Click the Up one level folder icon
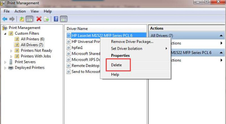Screen dimensions: 226x124 (22, 19)
